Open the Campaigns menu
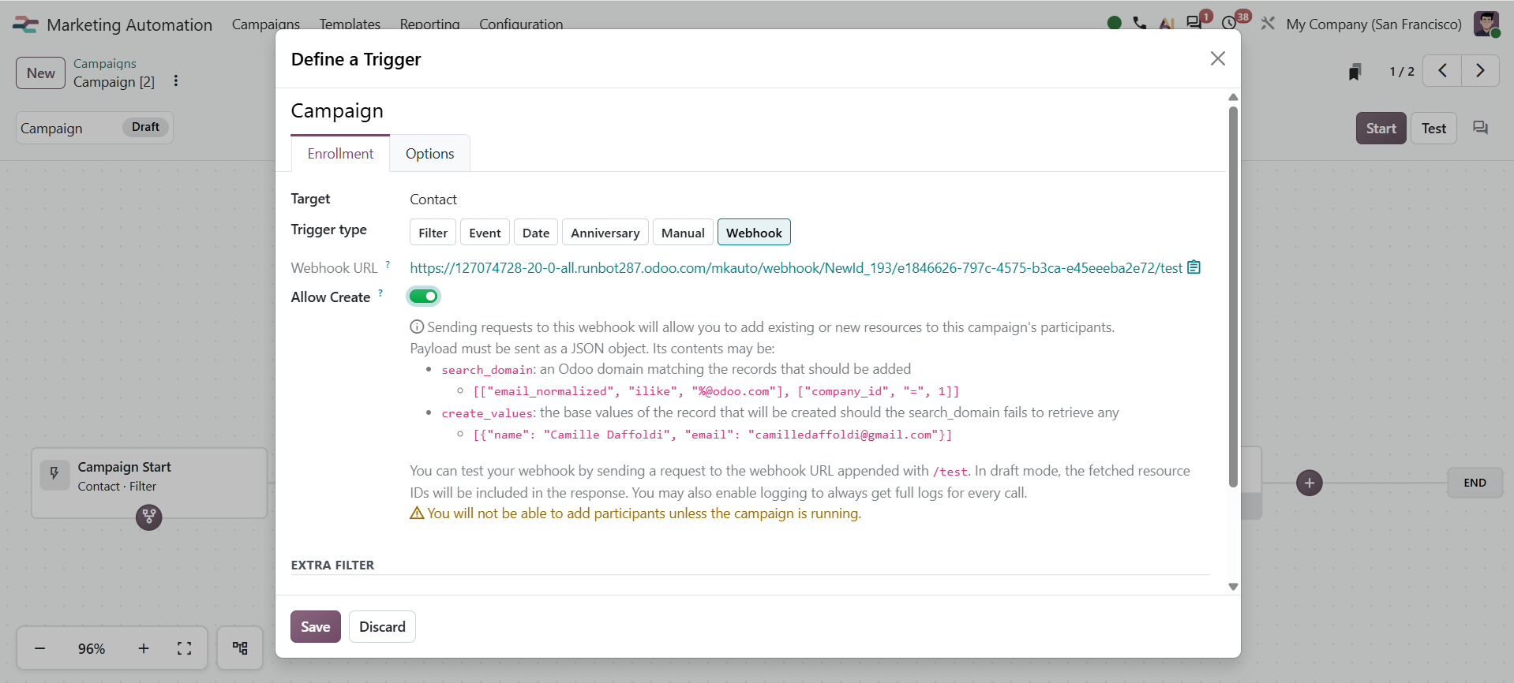This screenshot has width=1514, height=683. pyautogui.click(x=266, y=24)
